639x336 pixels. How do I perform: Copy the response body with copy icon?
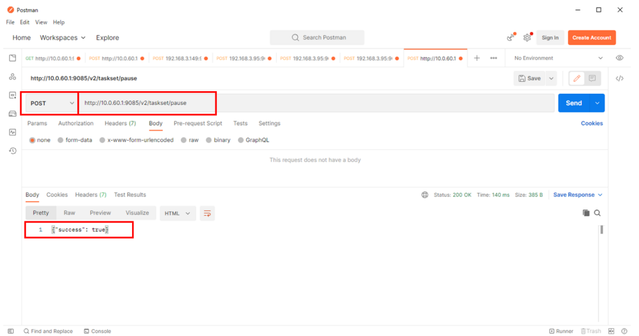[x=586, y=213]
